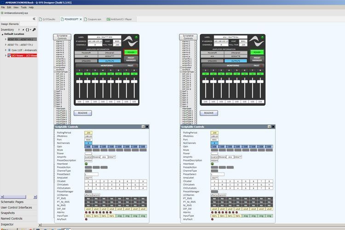
Task: Collapse the left panel with double chevron
Action: pyautogui.click(x=34, y=19)
